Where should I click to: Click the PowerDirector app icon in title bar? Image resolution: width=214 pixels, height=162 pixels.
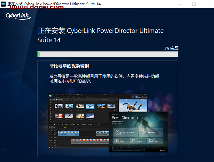tap(3, 4)
